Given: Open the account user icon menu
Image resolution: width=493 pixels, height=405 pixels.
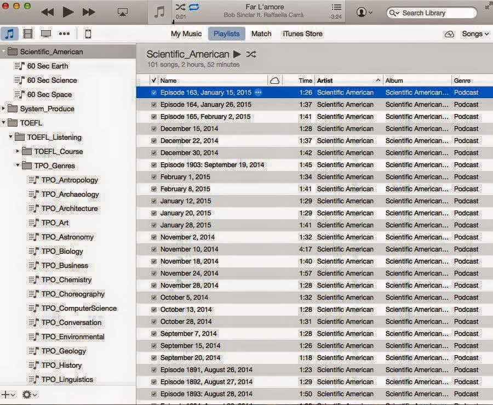Looking at the screenshot, I should 364,12.
